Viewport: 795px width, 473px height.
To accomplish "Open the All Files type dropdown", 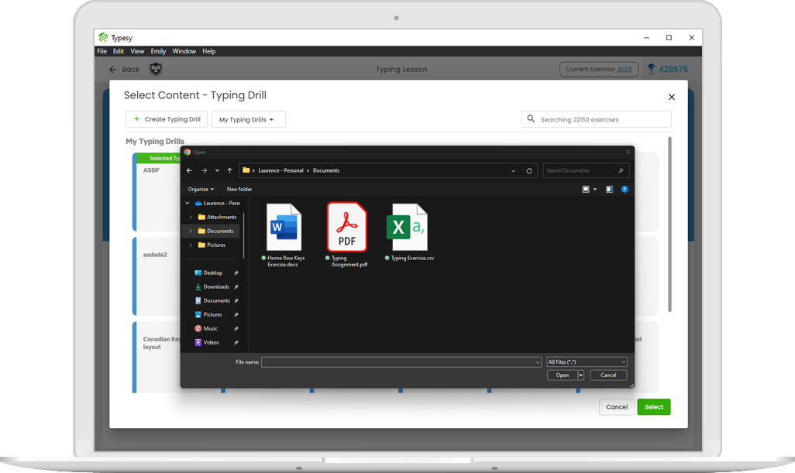I will [x=587, y=362].
